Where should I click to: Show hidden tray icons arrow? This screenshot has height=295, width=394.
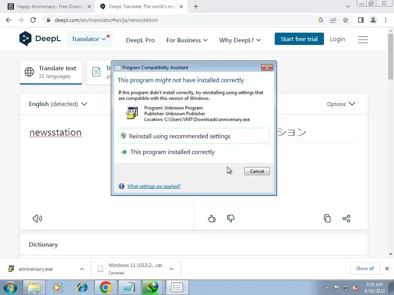[327, 288]
